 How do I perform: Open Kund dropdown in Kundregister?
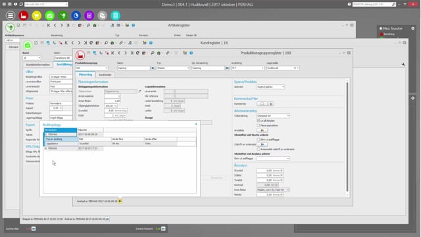point(39,58)
